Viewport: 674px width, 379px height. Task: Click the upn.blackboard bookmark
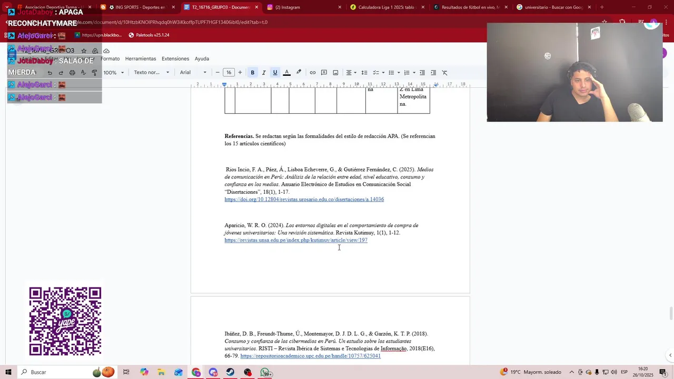point(98,35)
